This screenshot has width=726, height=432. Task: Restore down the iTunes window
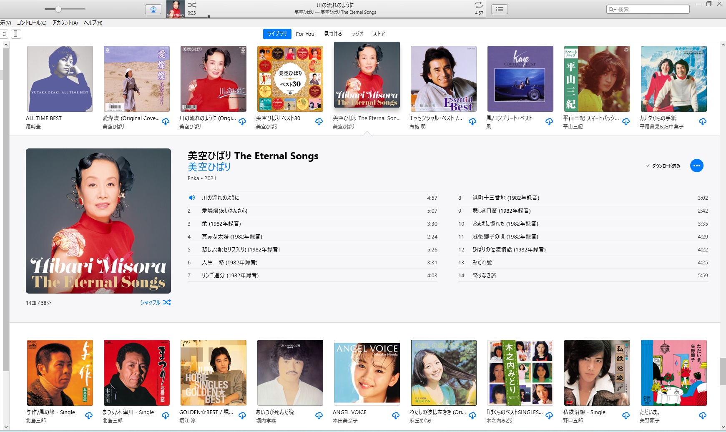pyautogui.click(x=709, y=4)
